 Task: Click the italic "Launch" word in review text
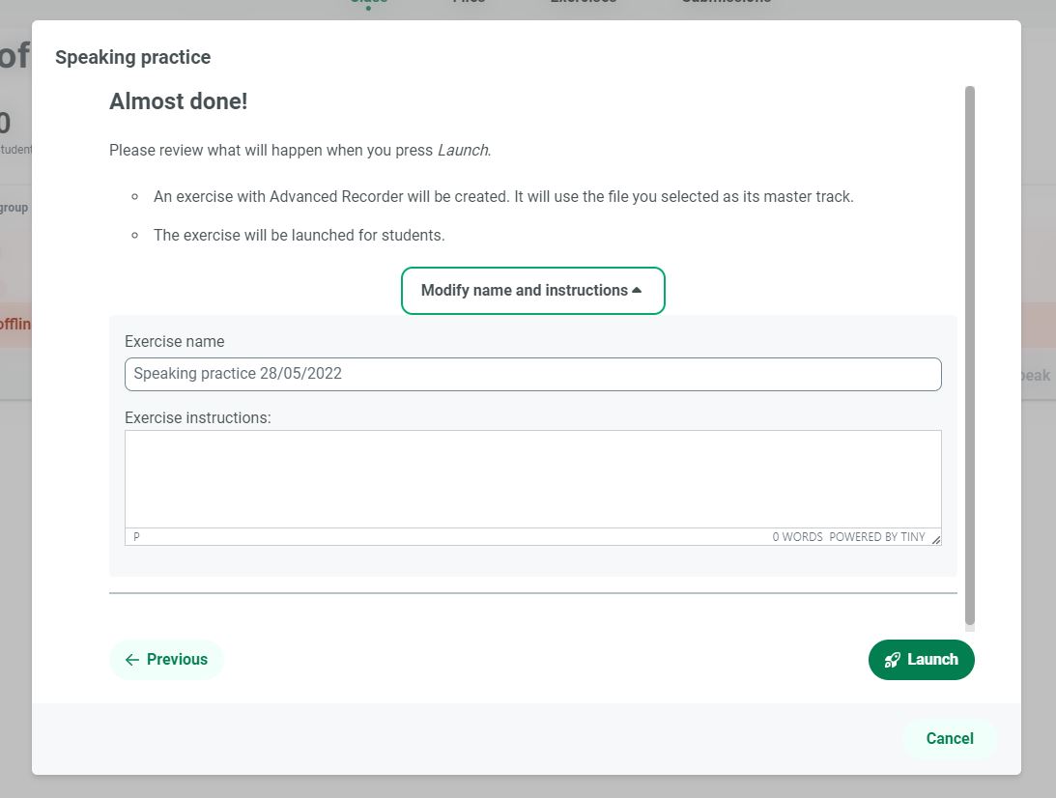point(463,151)
